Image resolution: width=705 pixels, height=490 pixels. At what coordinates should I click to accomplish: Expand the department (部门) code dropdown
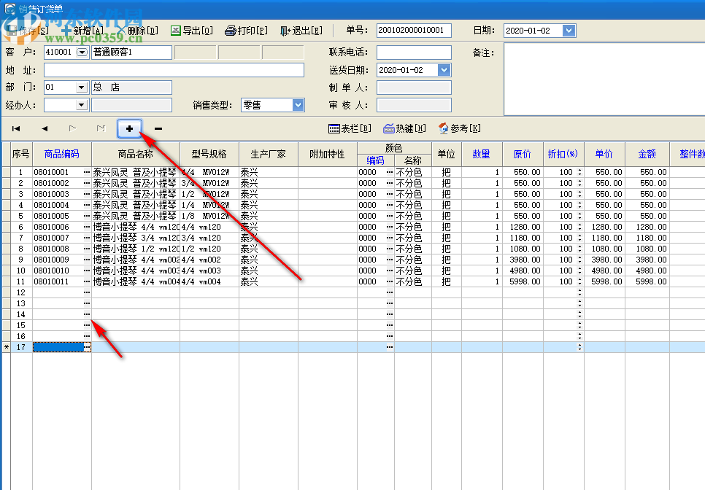click(81, 87)
